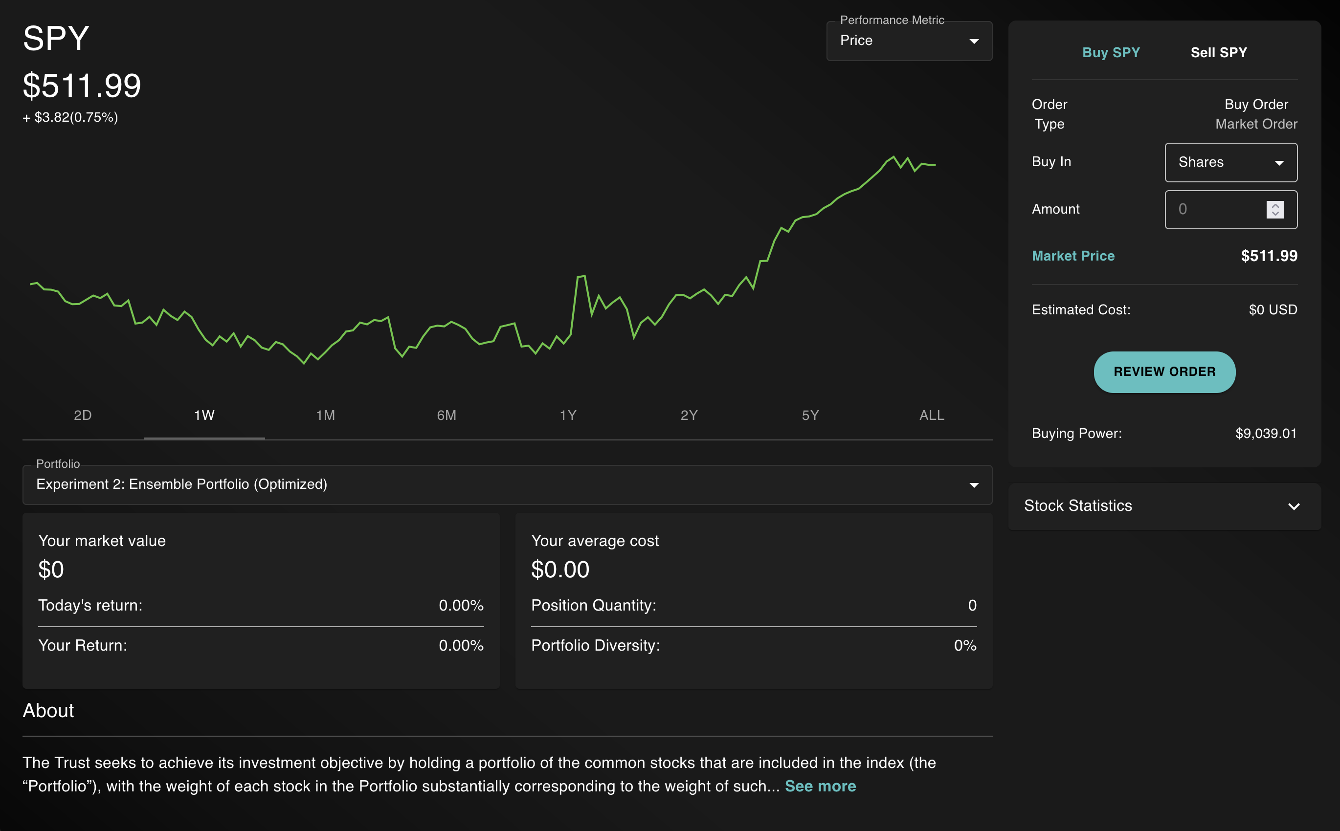Select the 6M chart range
This screenshot has width=1340, height=831.
(447, 415)
